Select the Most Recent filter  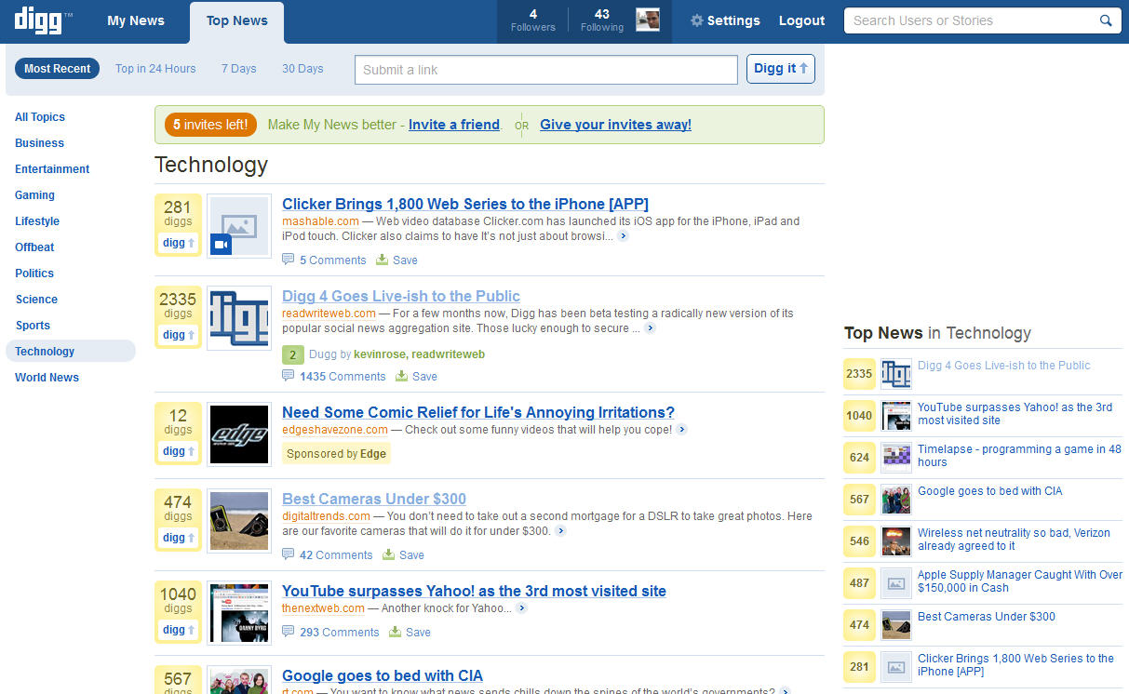click(58, 69)
